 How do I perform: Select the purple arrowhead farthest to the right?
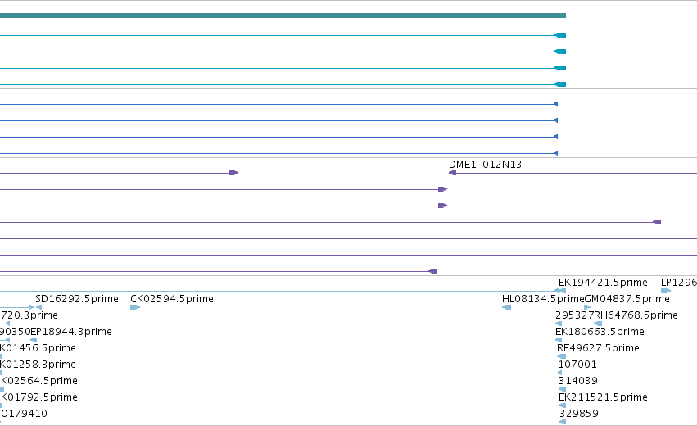(657, 222)
